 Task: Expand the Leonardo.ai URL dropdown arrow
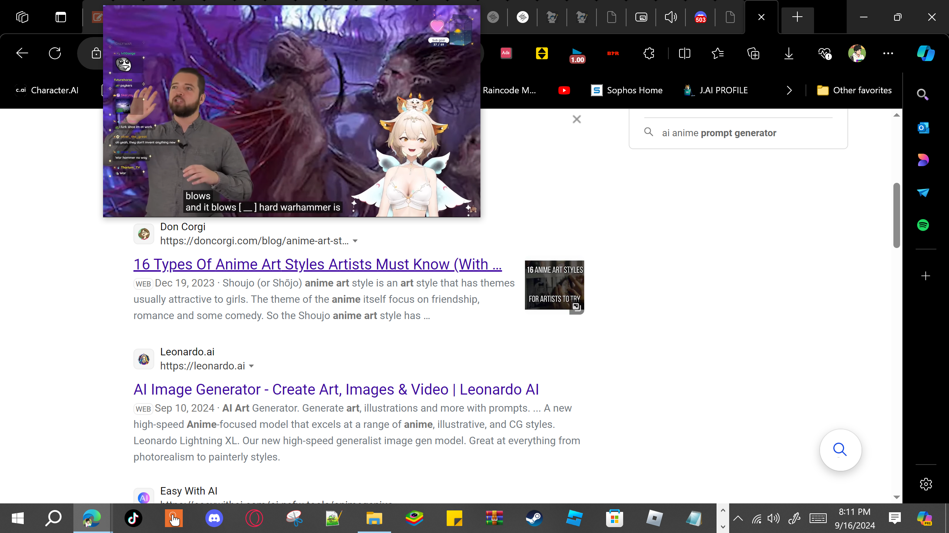pyautogui.click(x=251, y=366)
